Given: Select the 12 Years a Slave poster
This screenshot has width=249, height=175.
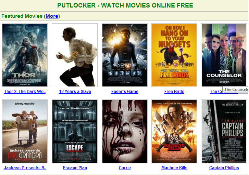Looking at the screenshot, I should (x=75, y=55).
